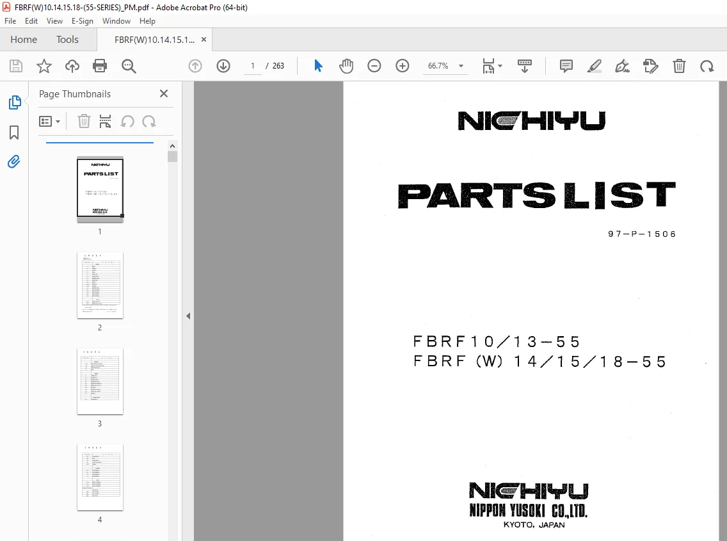Select page 3 thumbnail
The image size is (727, 541).
tap(100, 382)
